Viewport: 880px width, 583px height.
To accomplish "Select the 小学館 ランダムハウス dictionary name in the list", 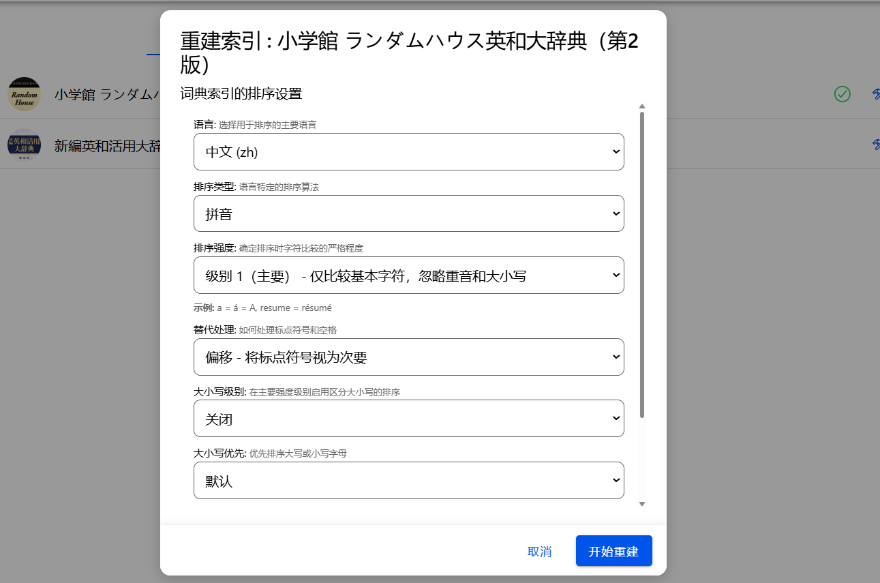I will point(107,95).
